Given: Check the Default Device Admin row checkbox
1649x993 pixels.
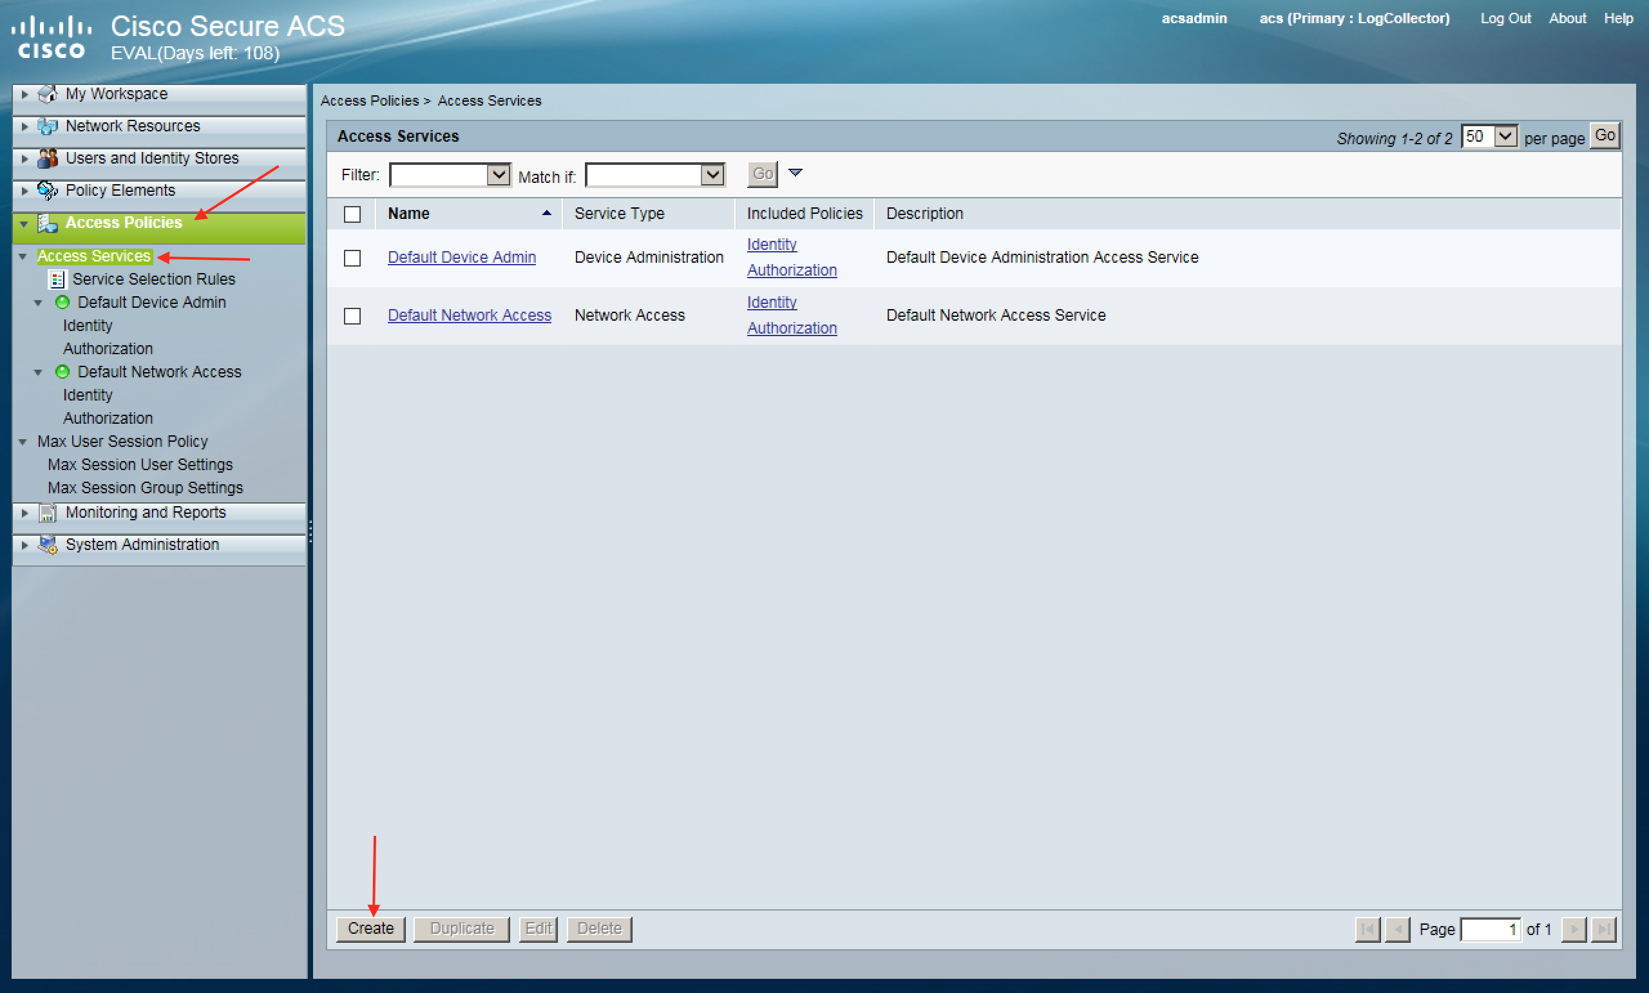Looking at the screenshot, I should (x=352, y=258).
